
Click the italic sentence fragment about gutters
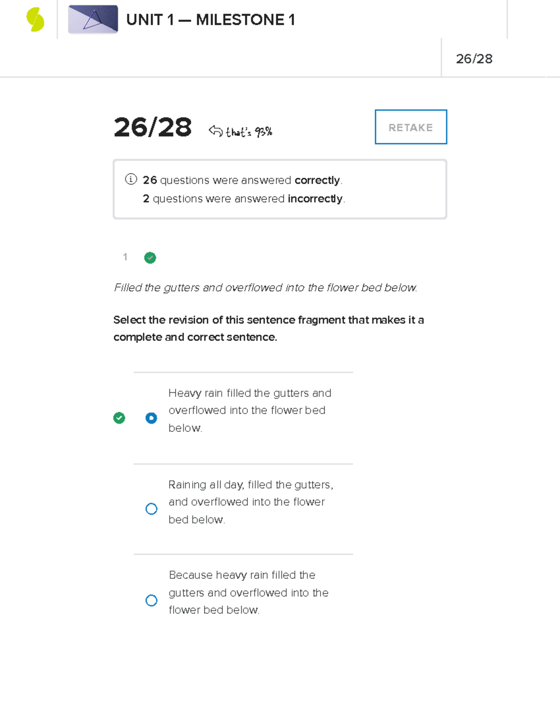coord(265,288)
